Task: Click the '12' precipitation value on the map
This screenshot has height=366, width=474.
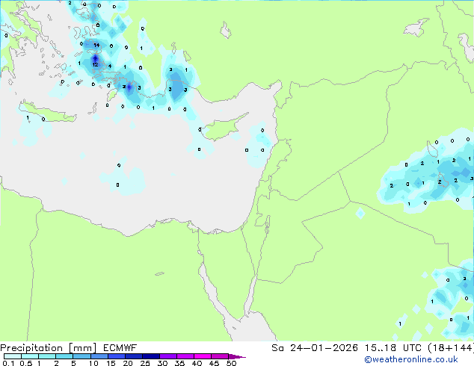Action: pyautogui.click(x=95, y=65)
